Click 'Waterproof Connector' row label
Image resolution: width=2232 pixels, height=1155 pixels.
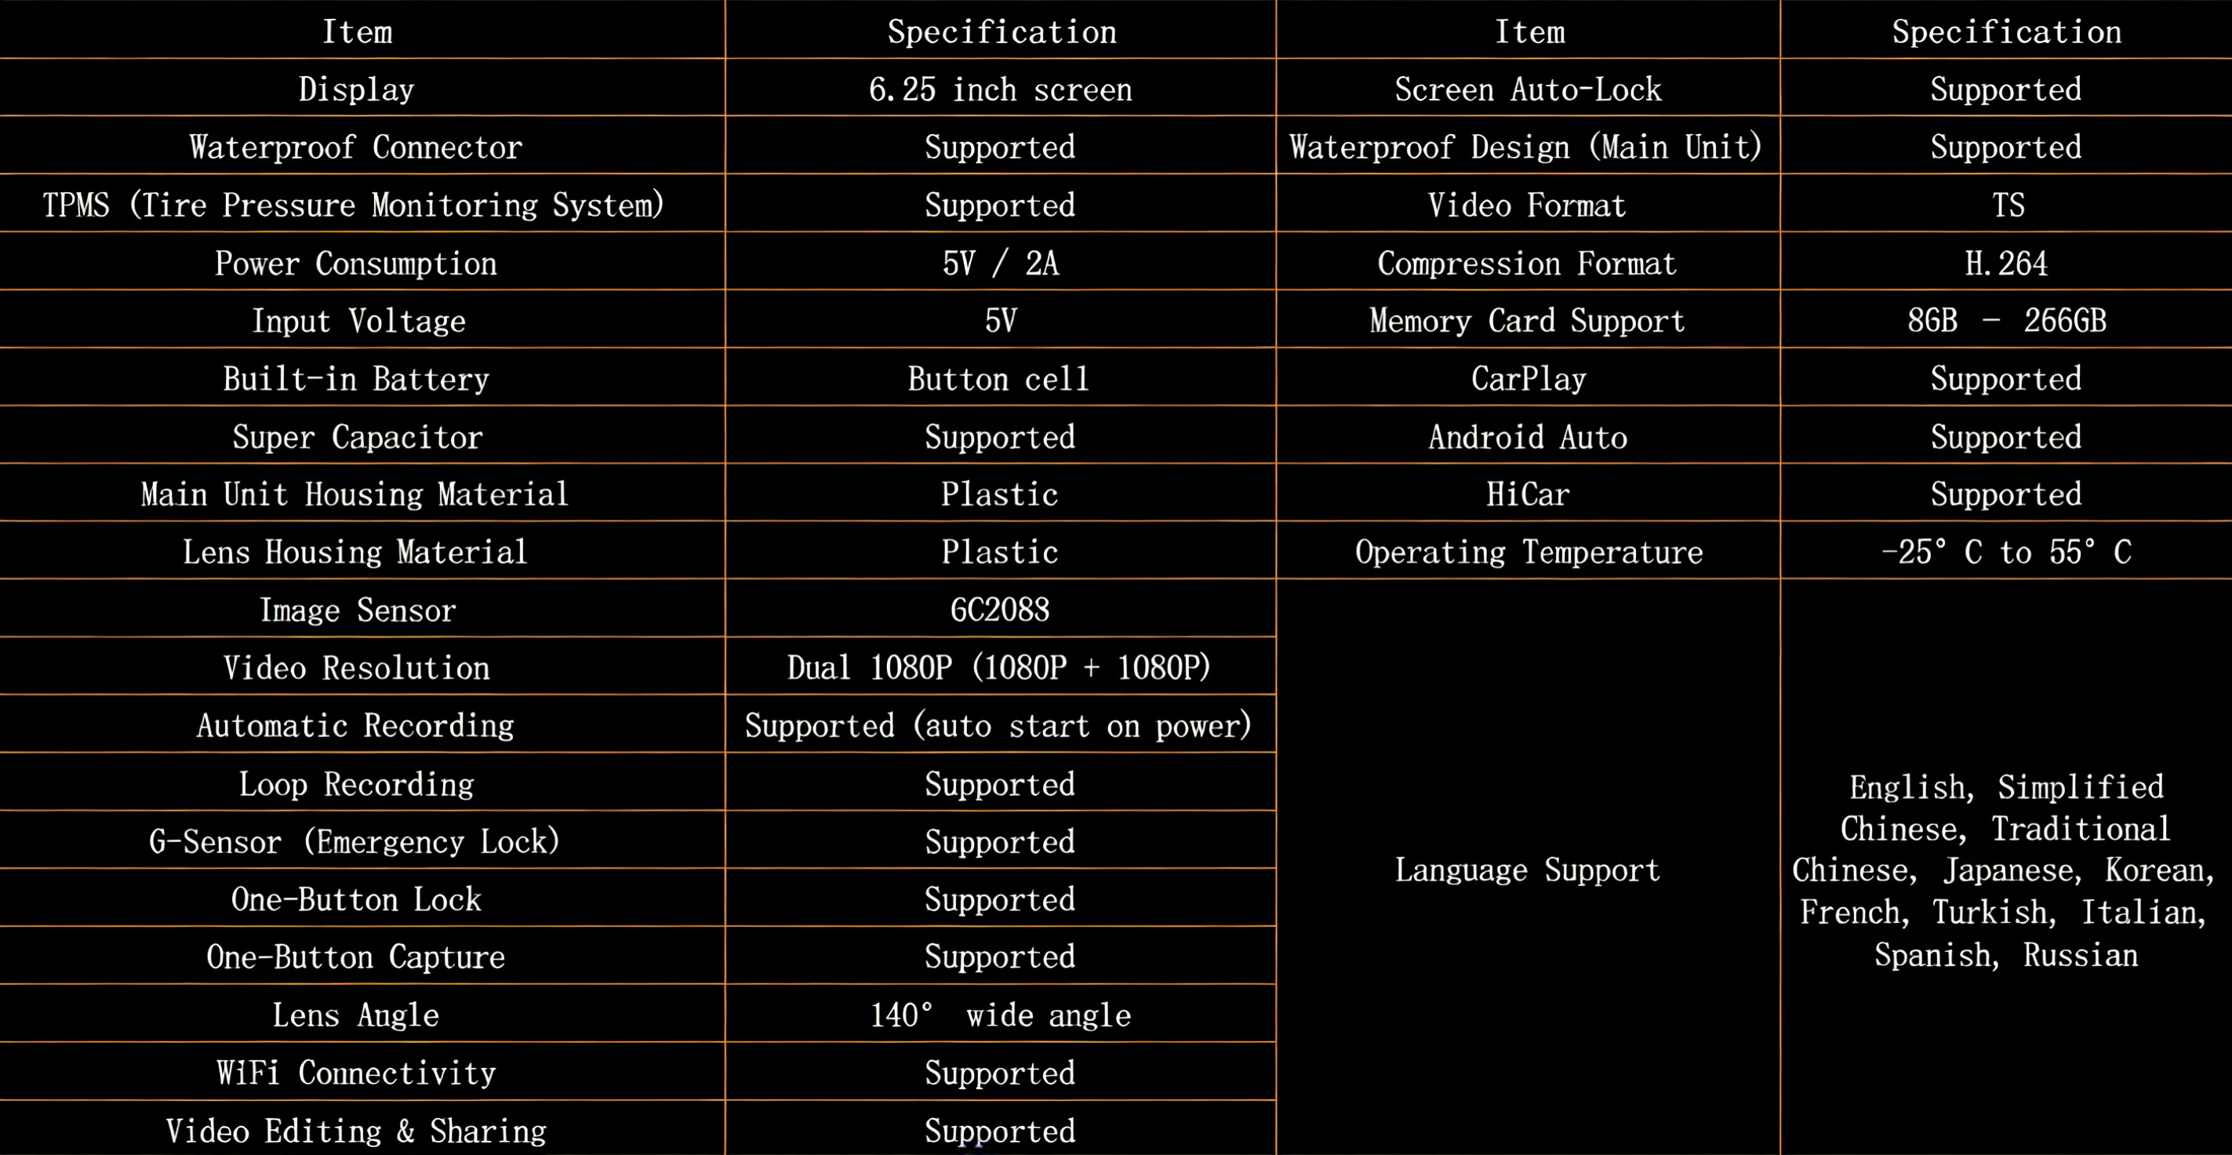[356, 147]
